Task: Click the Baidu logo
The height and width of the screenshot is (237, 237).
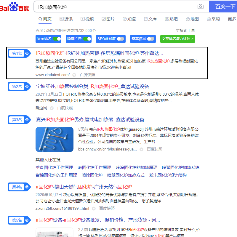Action: (x=14, y=7)
